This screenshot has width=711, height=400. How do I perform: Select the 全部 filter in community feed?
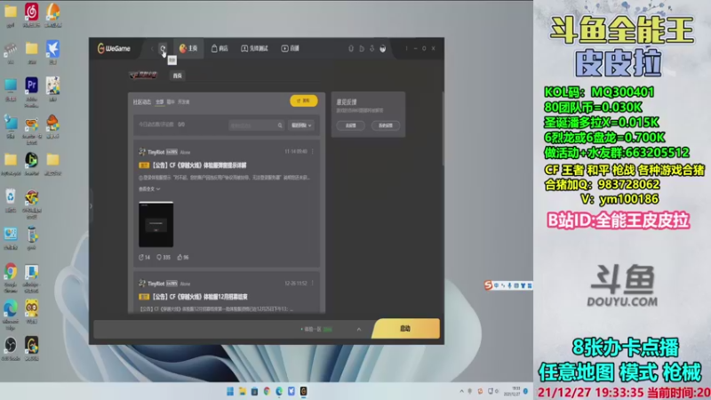(160, 102)
